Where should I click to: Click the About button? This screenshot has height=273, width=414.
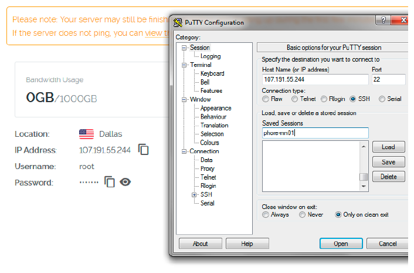(201, 244)
